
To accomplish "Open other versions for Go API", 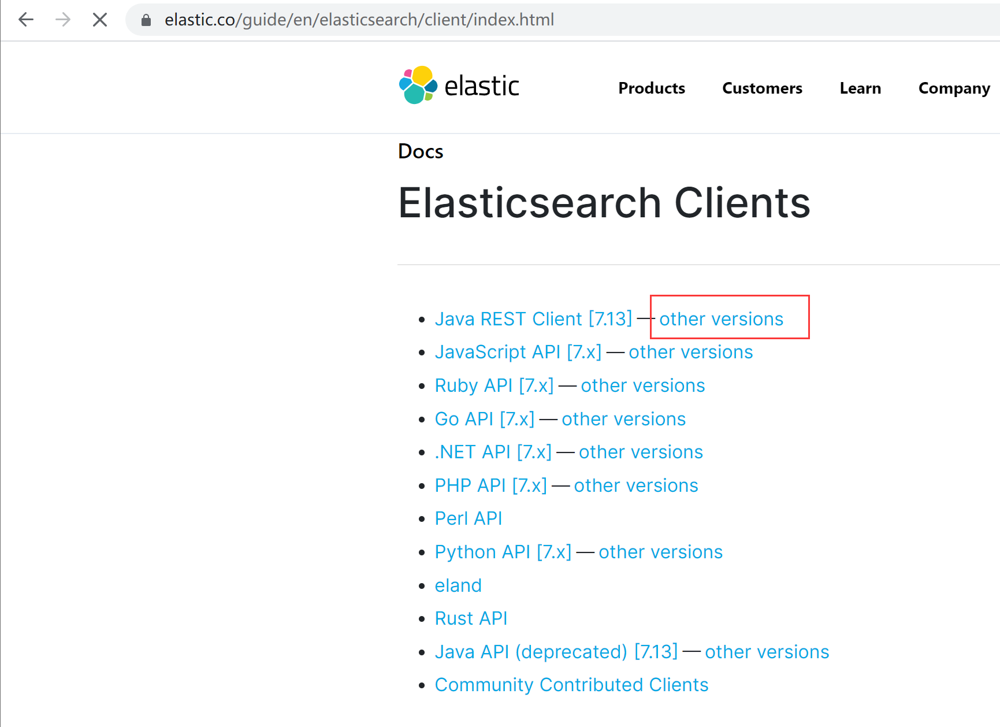I will (624, 419).
